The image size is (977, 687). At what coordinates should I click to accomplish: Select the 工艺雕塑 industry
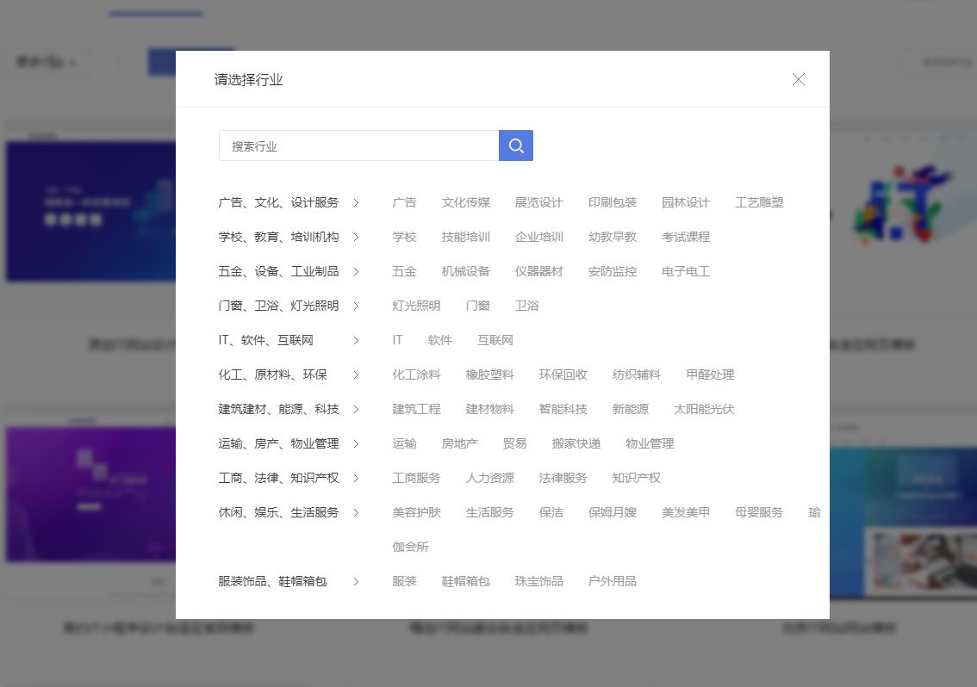pos(759,202)
